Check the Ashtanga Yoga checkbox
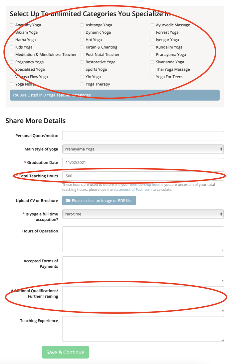This screenshot has height=364, width=229. 82,25
